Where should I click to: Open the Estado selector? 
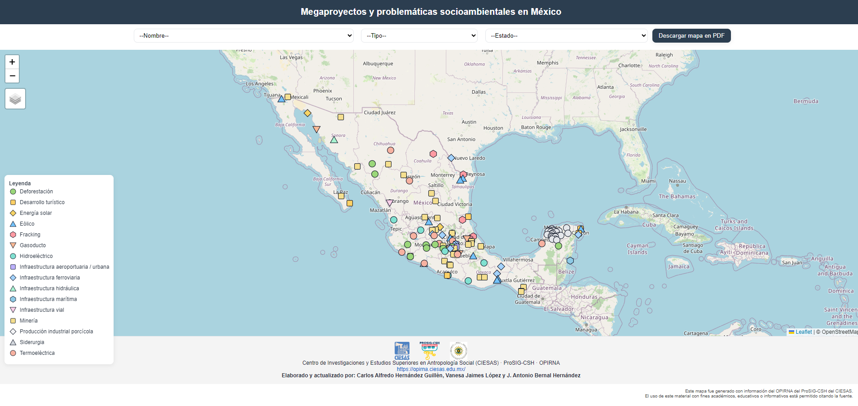pyautogui.click(x=566, y=36)
